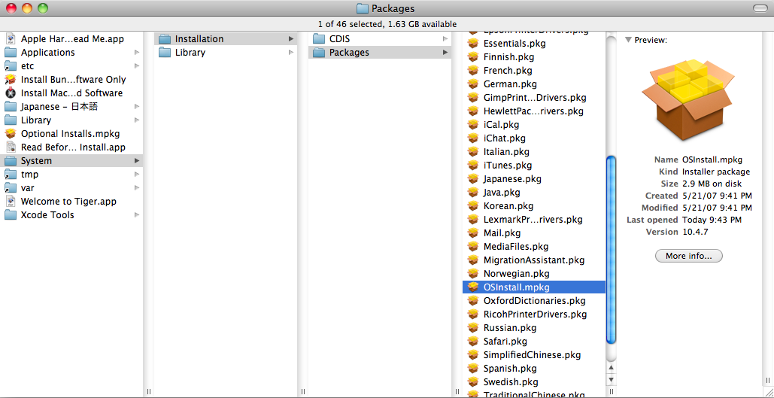
Task: Click the Optional Installs.mpkg icon
Action: coord(11,133)
